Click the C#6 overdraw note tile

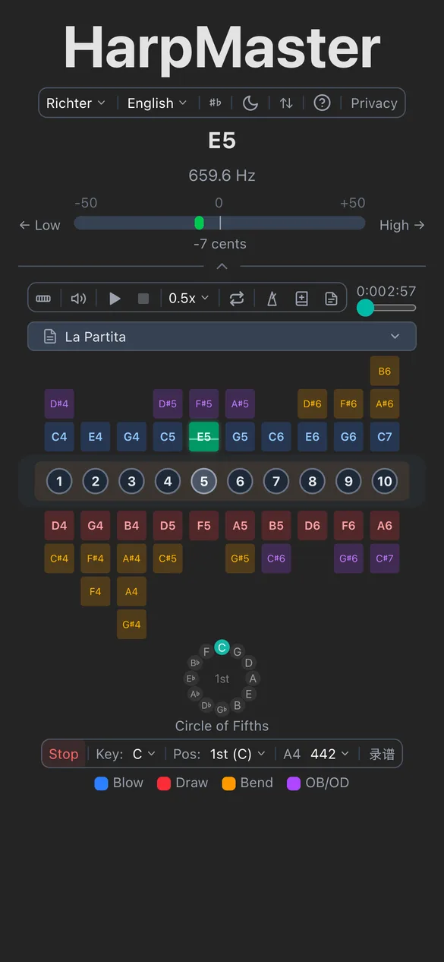click(276, 559)
